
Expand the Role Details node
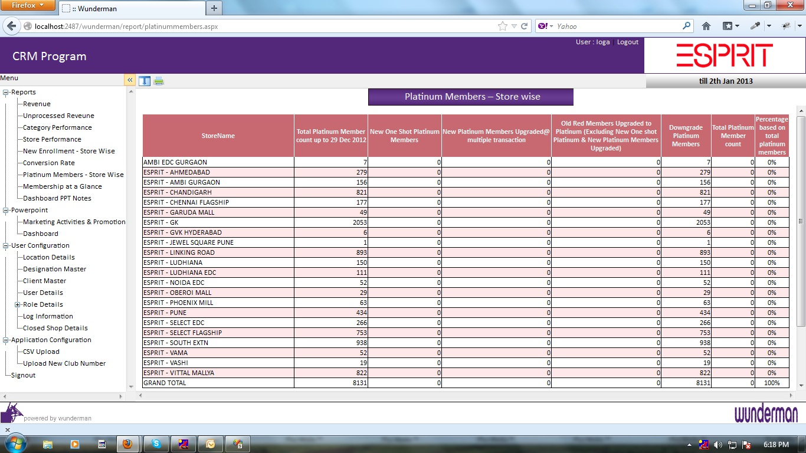coord(18,304)
